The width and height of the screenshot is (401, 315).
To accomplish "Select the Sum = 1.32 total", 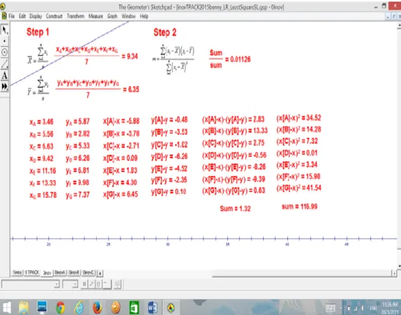I will point(235,209).
